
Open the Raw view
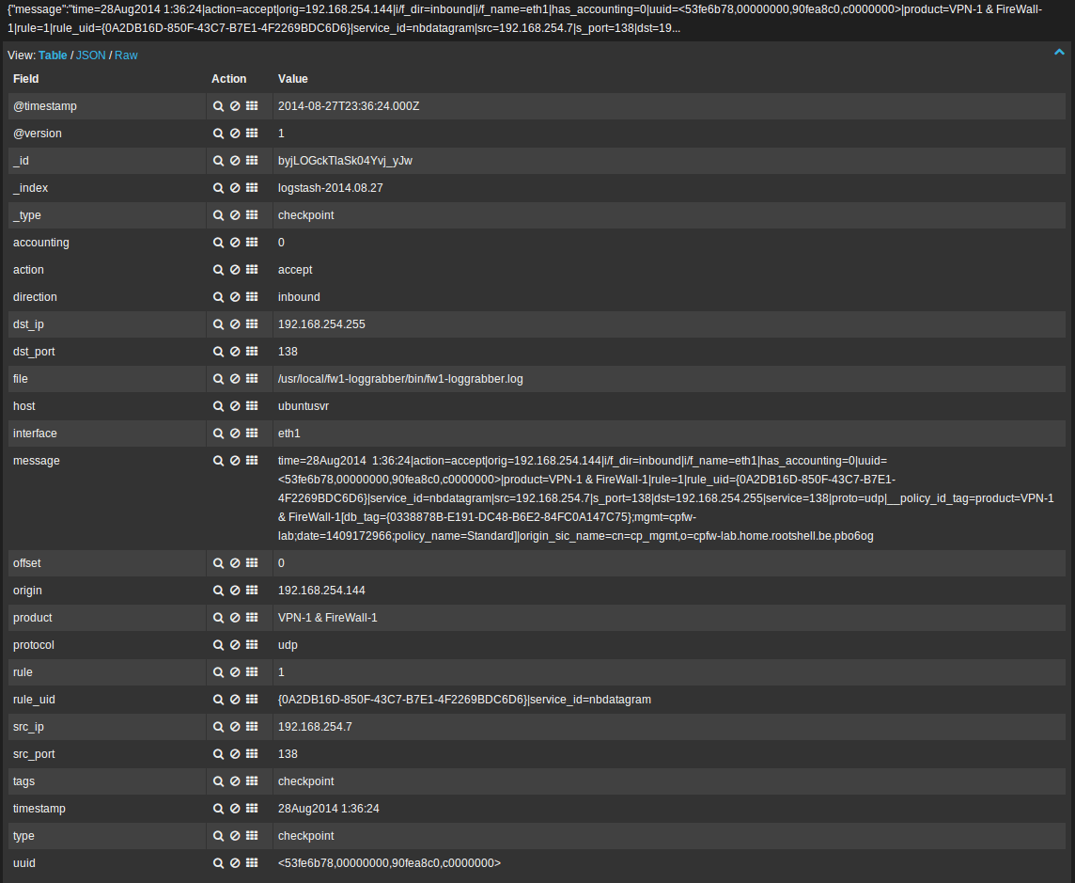pos(126,55)
